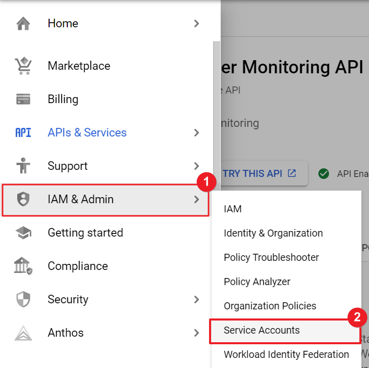Expand the APIs & Services submenu arrow

coord(196,132)
